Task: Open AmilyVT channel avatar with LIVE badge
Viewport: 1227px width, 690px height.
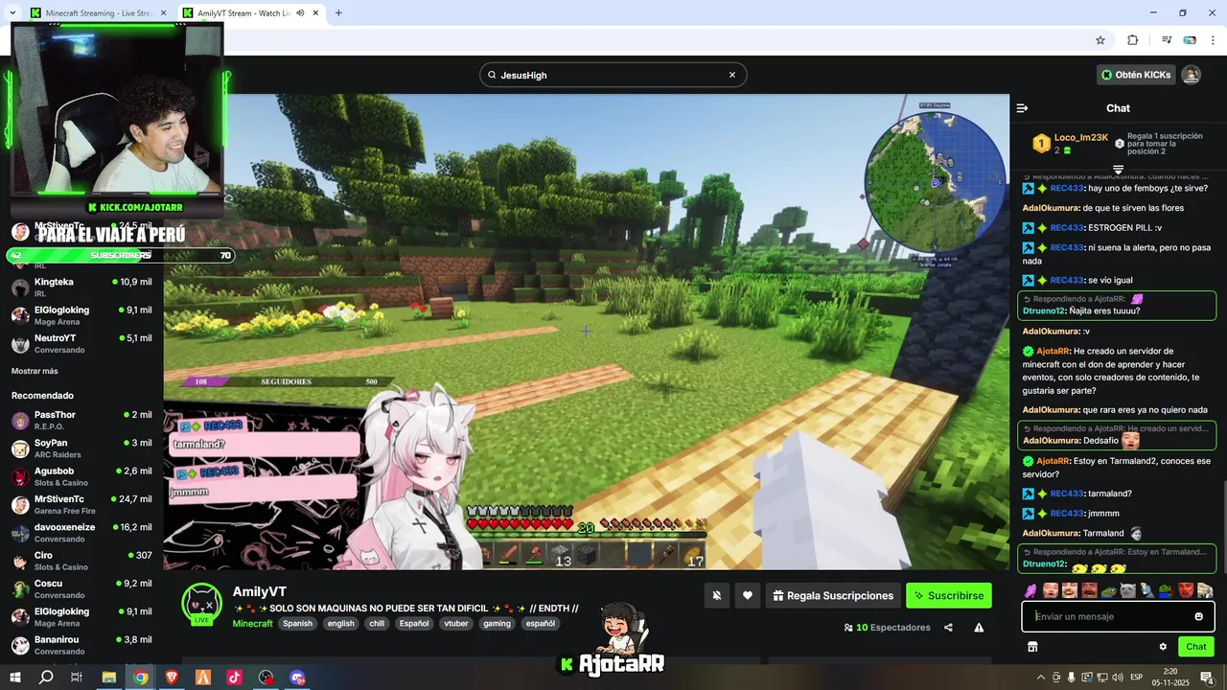Action: pyautogui.click(x=202, y=604)
